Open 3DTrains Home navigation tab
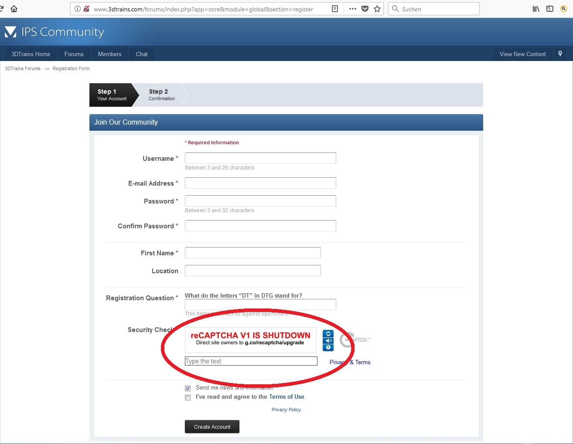Viewport: 573px width, 444px height. click(x=31, y=54)
